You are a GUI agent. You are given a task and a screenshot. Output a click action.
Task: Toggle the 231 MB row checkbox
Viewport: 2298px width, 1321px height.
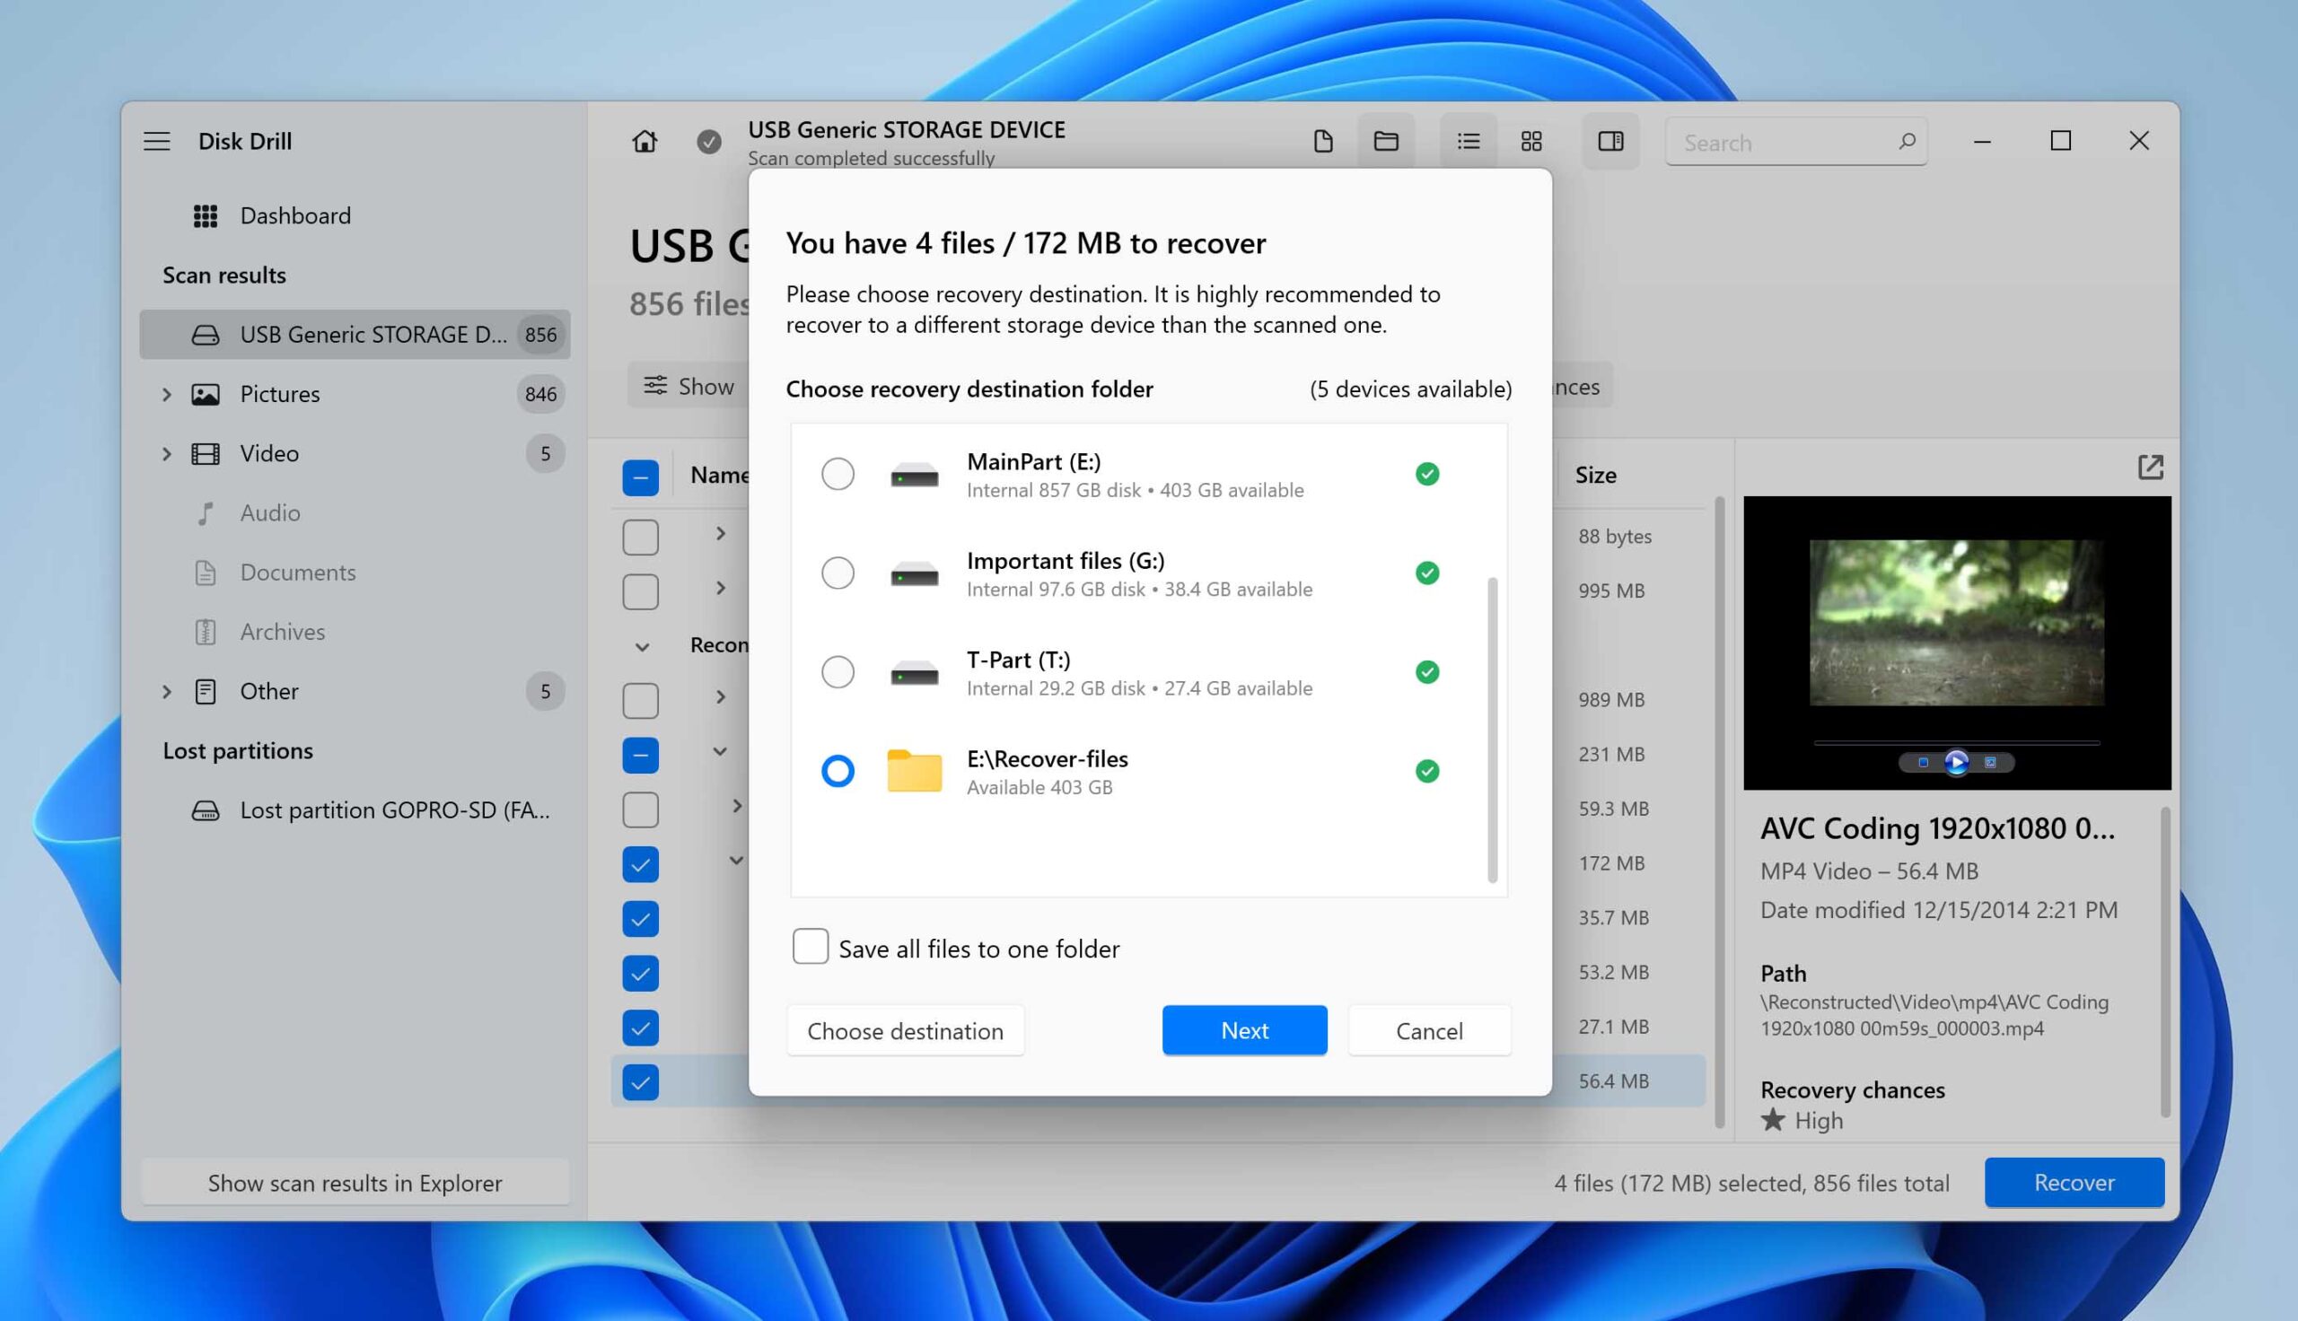click(x=641, y=755)
